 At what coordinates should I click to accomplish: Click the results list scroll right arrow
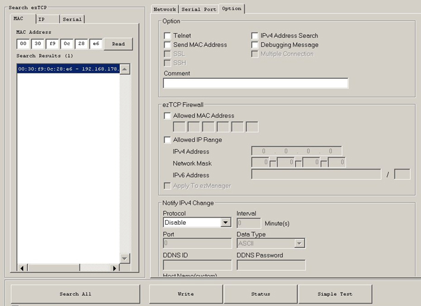pos(115,268)
